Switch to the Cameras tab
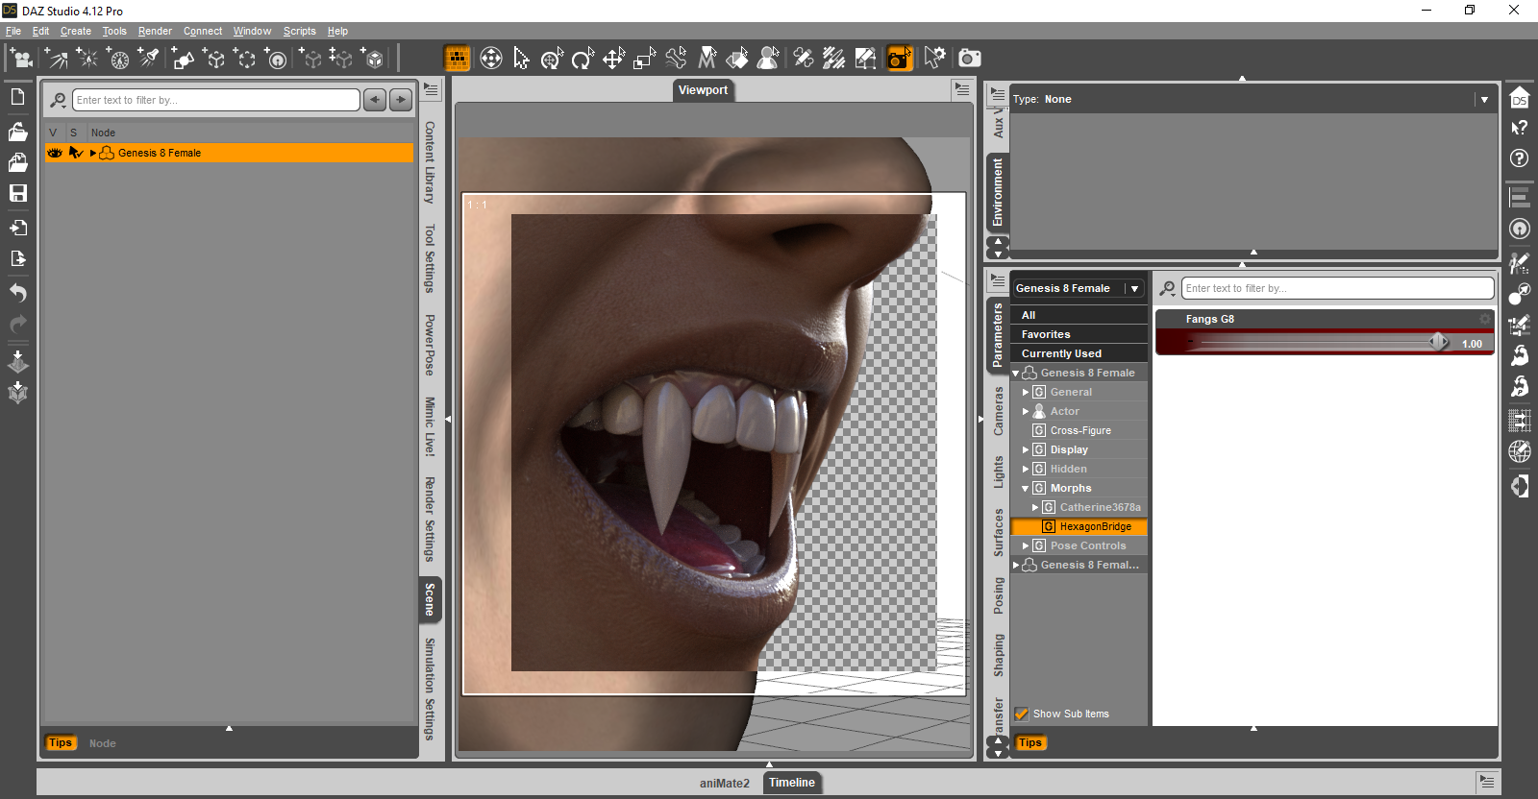The width and height of the screenshot is (1538, 799). pyautogui.click(x=998, y=411)
